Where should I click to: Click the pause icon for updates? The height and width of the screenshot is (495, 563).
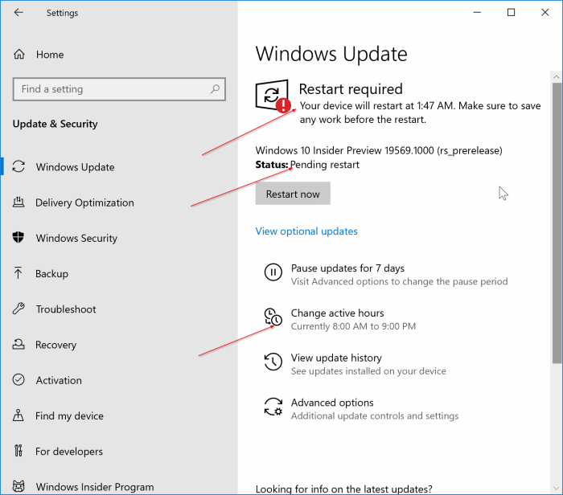[273, 272]
